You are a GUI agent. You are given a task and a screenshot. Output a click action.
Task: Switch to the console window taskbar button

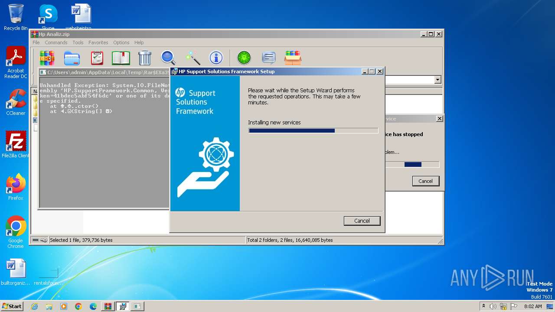[137, 306]
